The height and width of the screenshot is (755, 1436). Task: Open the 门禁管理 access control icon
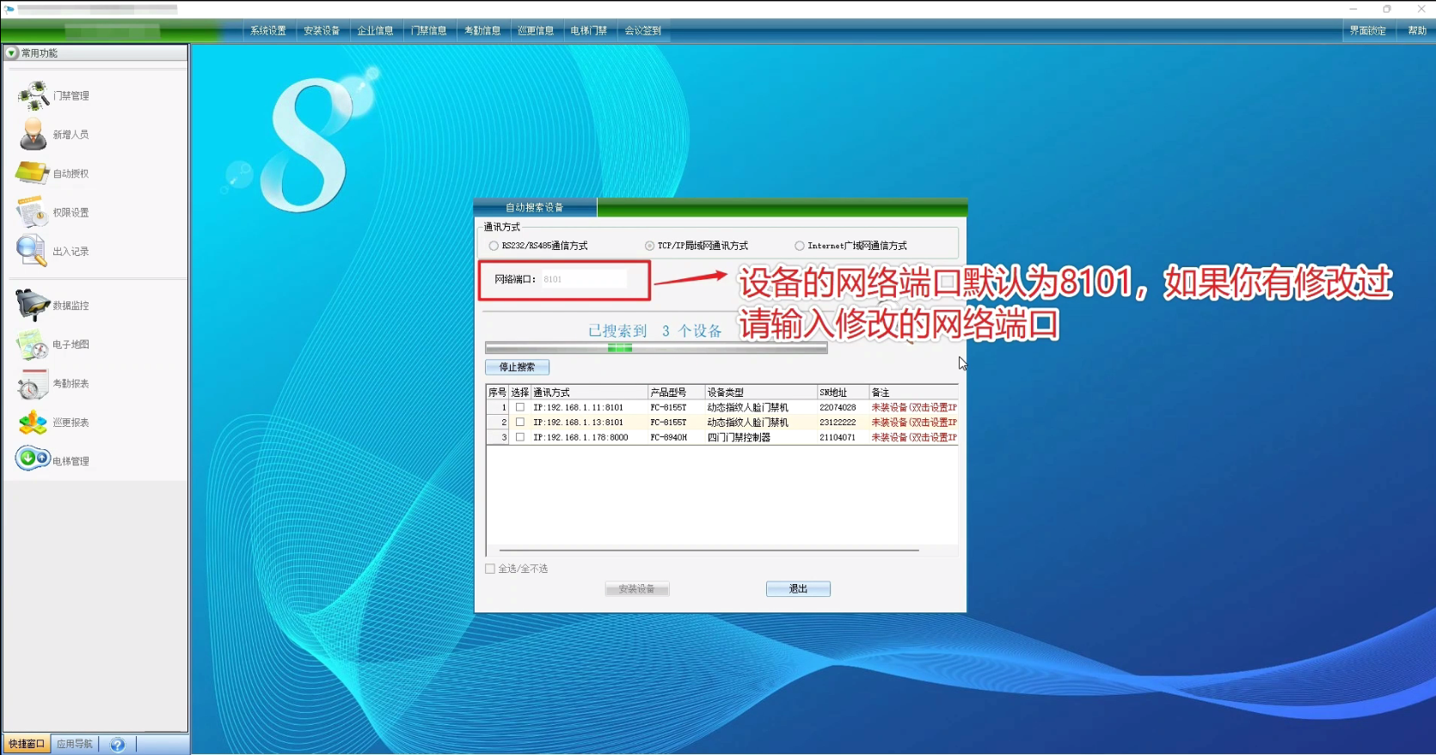click(x=34, y=95)
